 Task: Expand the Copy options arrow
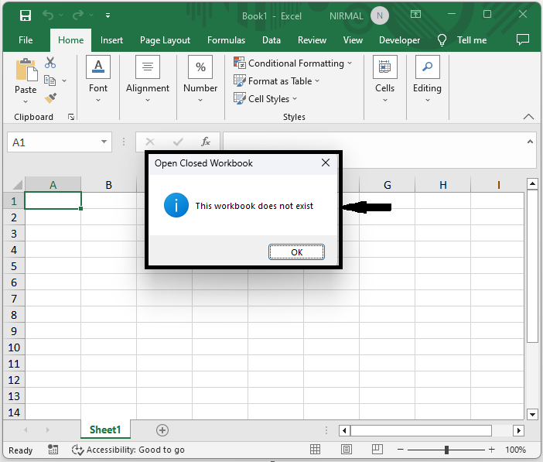pos(64,80)
